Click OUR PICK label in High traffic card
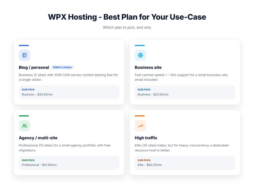Screen dimensions: 254x188 [144, 160]
